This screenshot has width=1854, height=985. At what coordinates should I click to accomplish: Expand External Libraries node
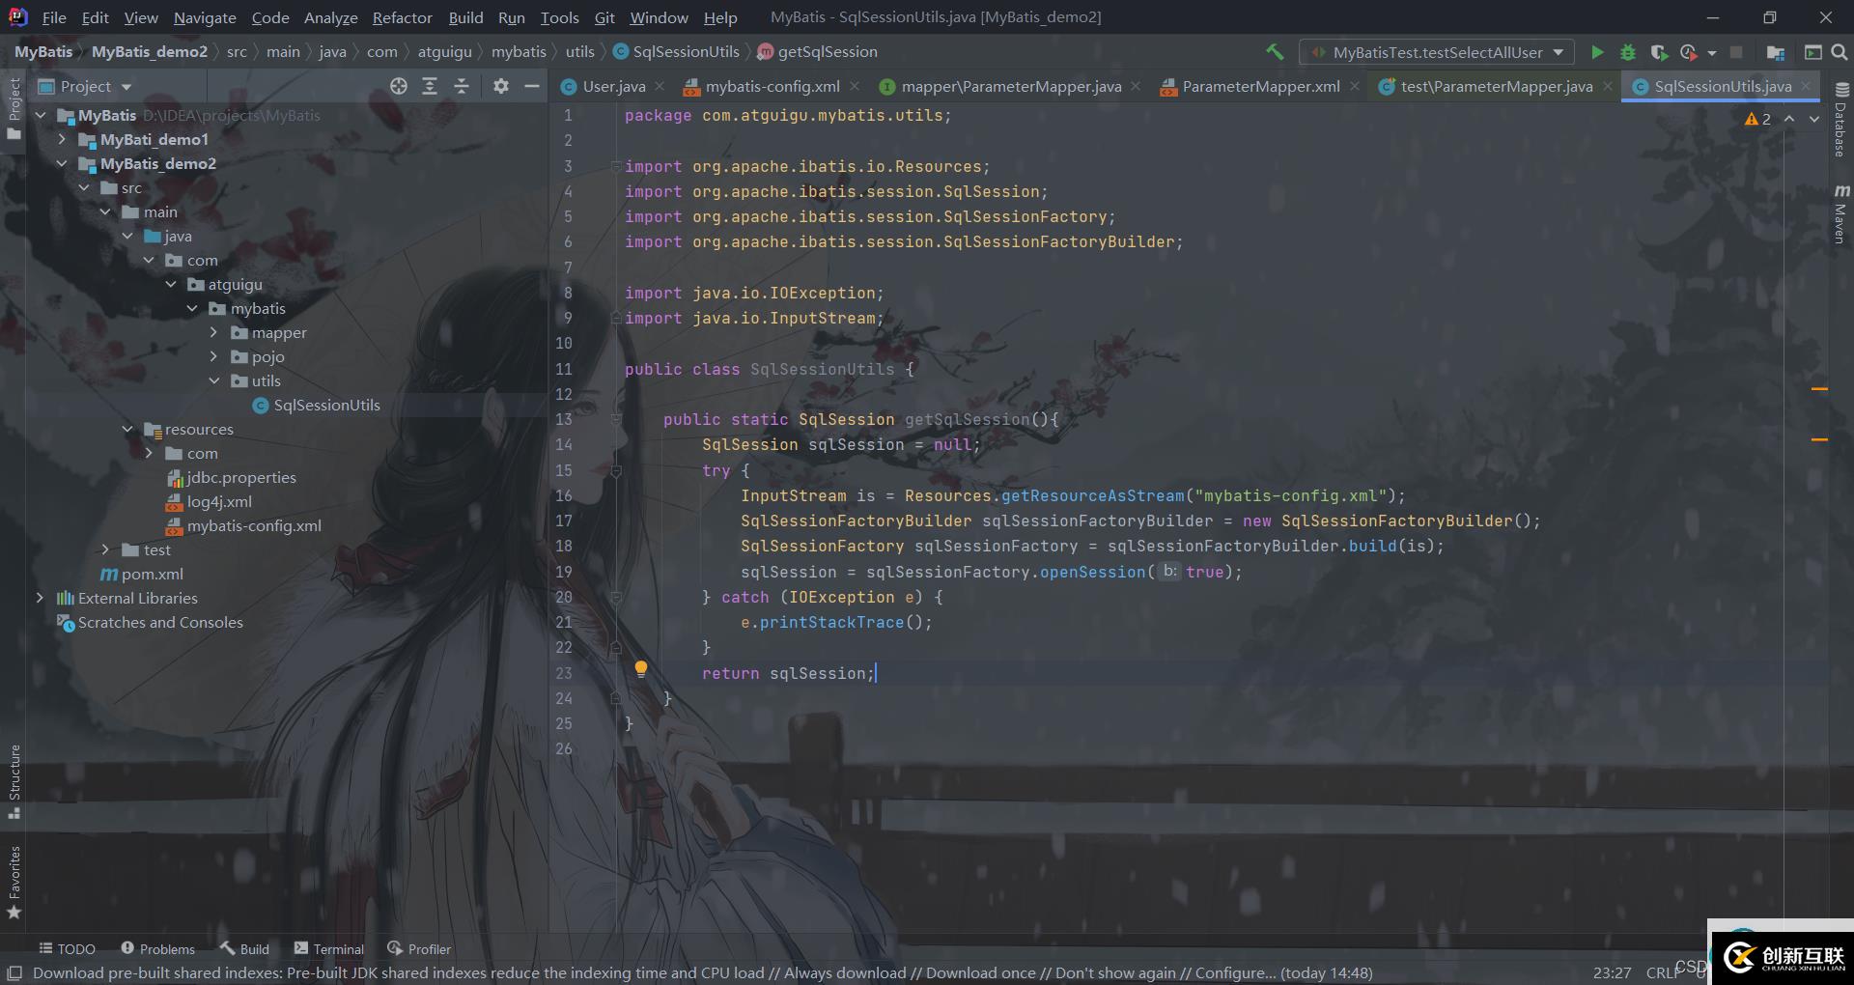[40, 598]
